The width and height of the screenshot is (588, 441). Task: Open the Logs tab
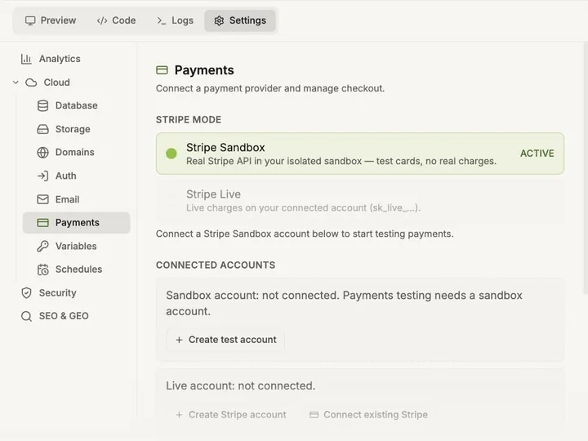(175, 20)
